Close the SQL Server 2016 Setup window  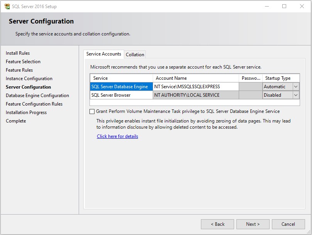click(x=302, y=7)
